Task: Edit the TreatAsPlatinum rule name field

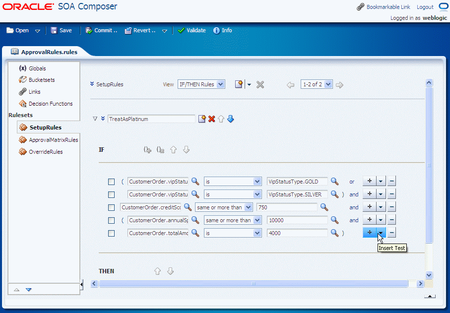Action: pyautogui.click(x=151, y=119)
